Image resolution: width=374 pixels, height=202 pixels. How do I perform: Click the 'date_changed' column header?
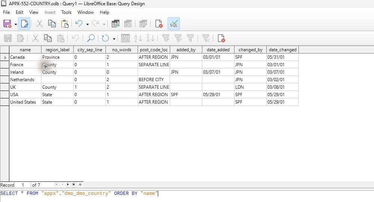283,50
